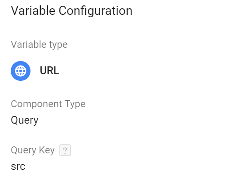Click the question mark box
This screenshot has width=246, height=181.
65,150
